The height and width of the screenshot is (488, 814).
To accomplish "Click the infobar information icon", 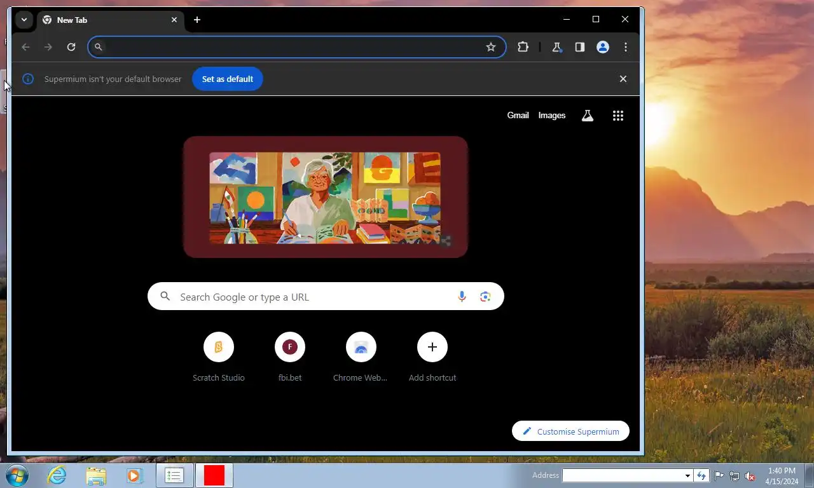I will tap(28, 79).
